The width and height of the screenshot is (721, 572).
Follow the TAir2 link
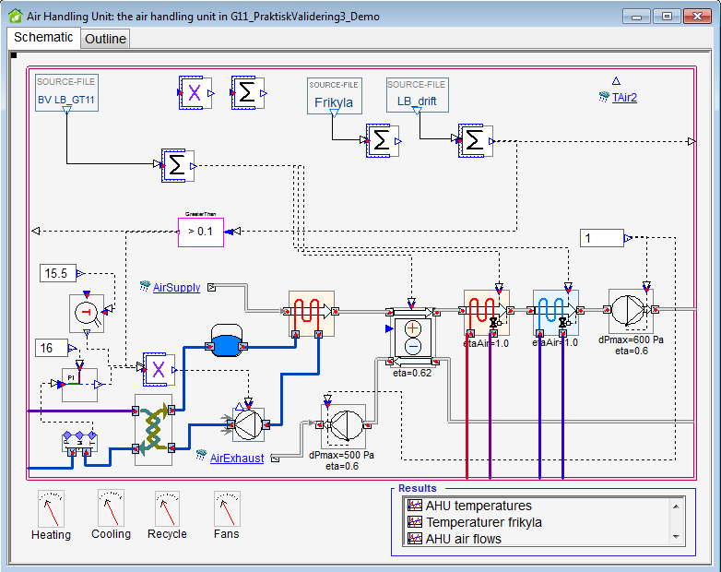pyautogui.click(x=624, y=98)
